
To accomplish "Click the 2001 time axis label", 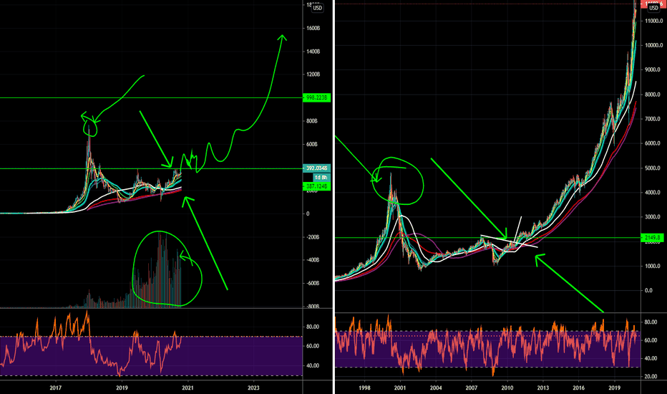I will [x=400, y=388].
